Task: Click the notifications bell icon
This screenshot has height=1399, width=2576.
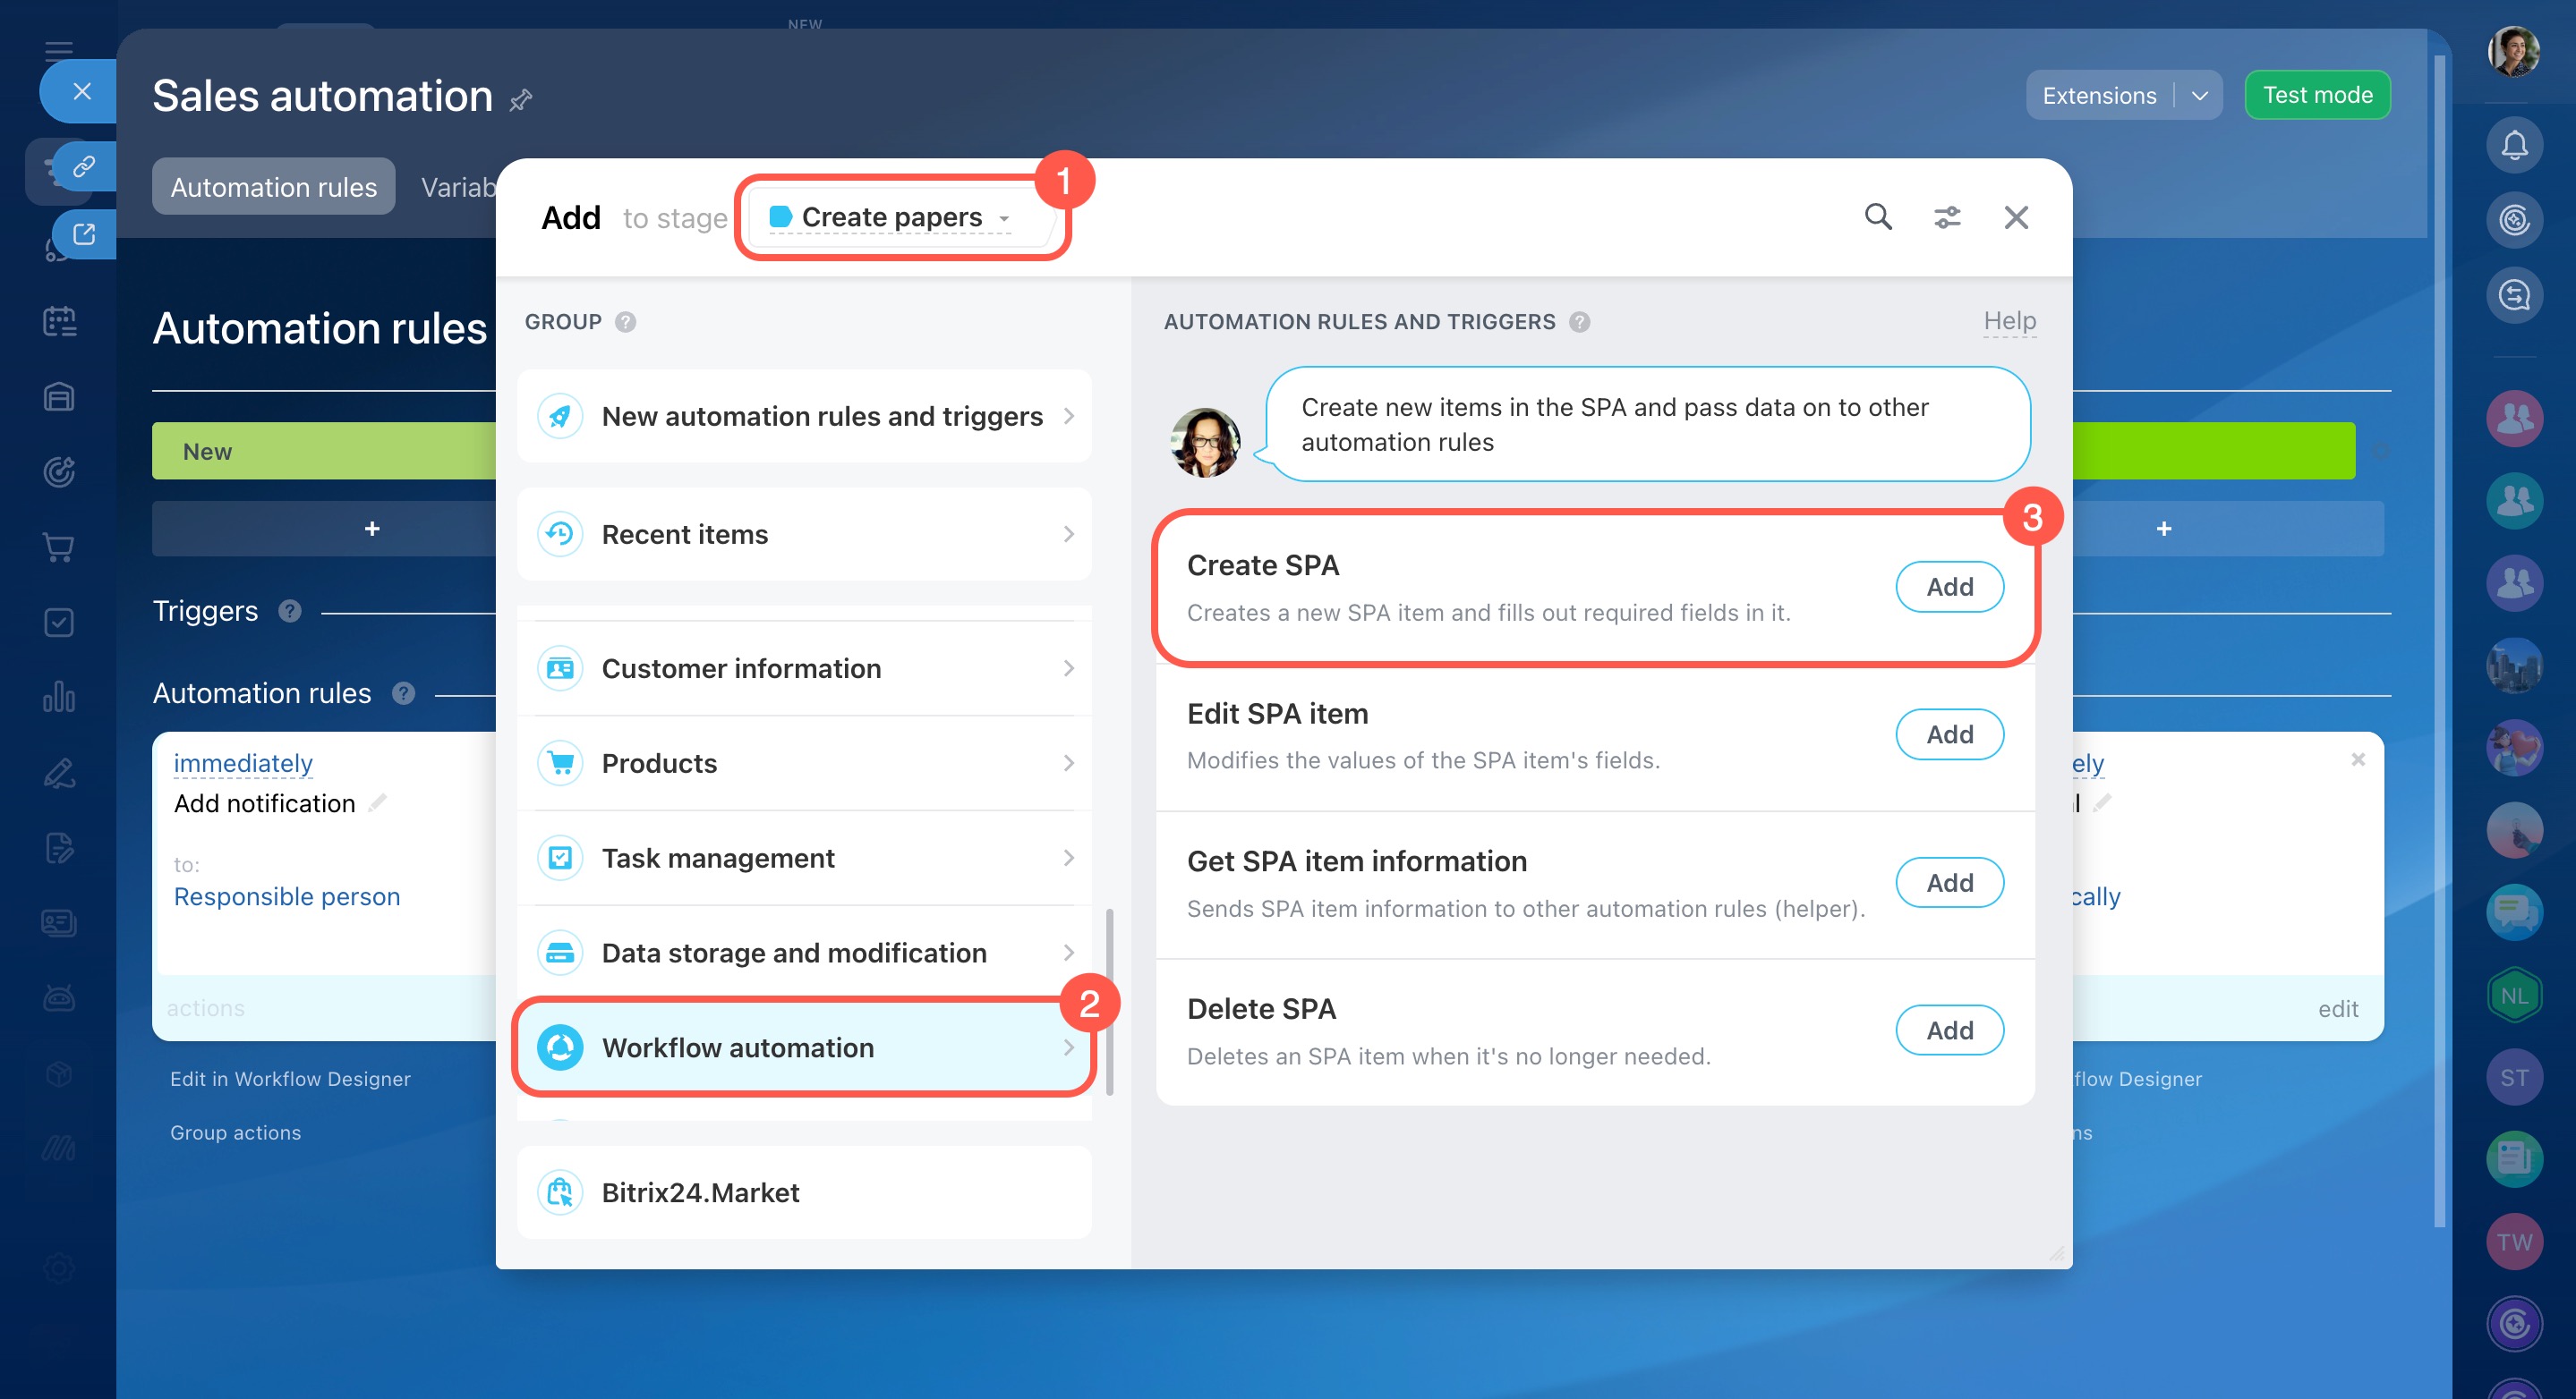Action: pyautogui.click(x=2514, y=146)
